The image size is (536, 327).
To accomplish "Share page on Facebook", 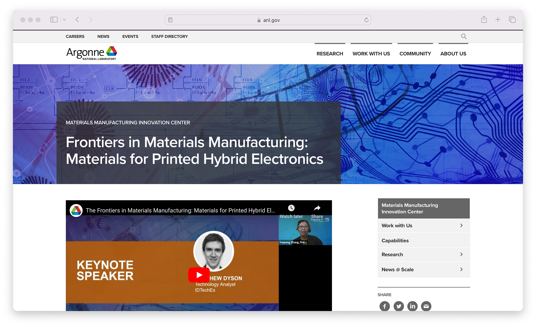I will point(384,306).
